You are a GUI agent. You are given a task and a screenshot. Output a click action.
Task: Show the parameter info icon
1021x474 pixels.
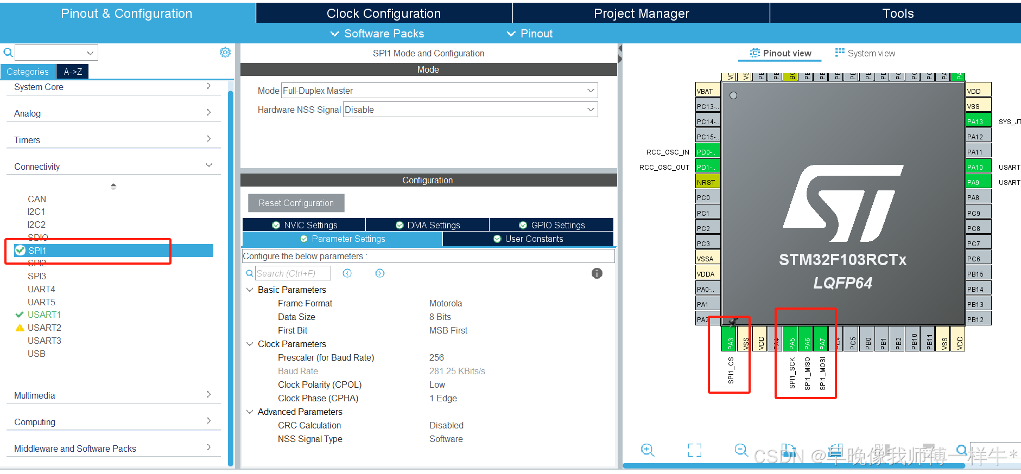[597, 273]
